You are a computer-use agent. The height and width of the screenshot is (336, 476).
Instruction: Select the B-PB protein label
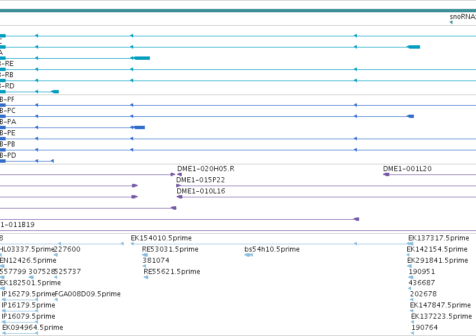(7, 144)
